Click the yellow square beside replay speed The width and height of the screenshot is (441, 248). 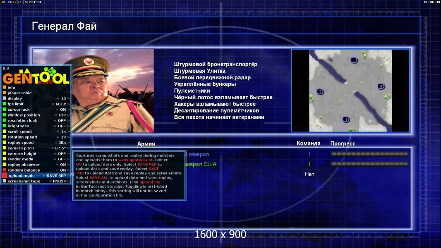pos(4,143)
